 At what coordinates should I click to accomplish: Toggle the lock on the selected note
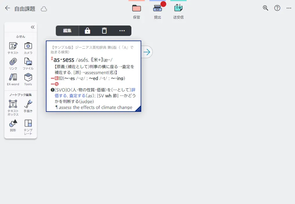coord(87,30)
